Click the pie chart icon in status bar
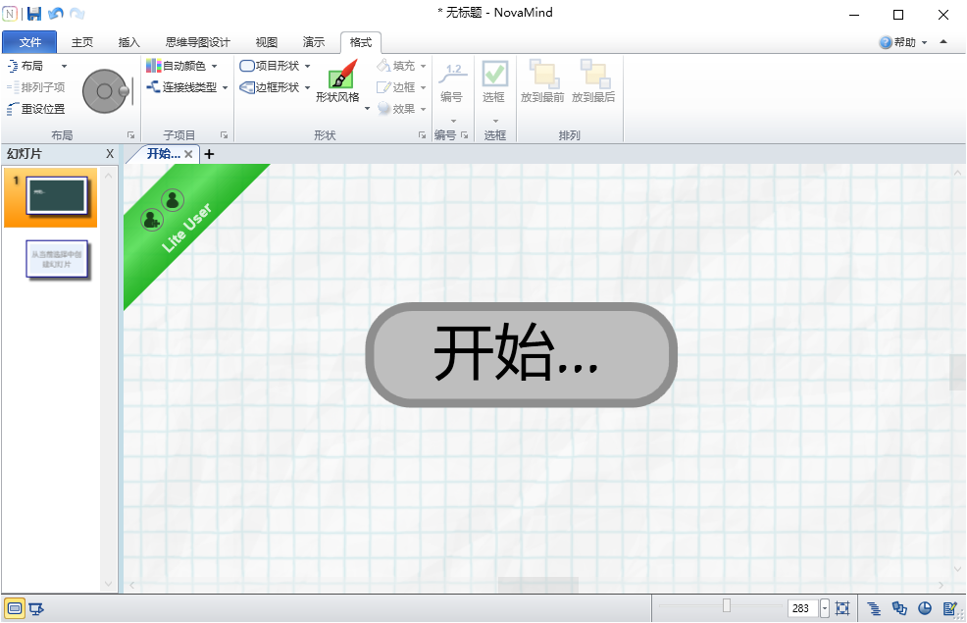 (923, 608)
